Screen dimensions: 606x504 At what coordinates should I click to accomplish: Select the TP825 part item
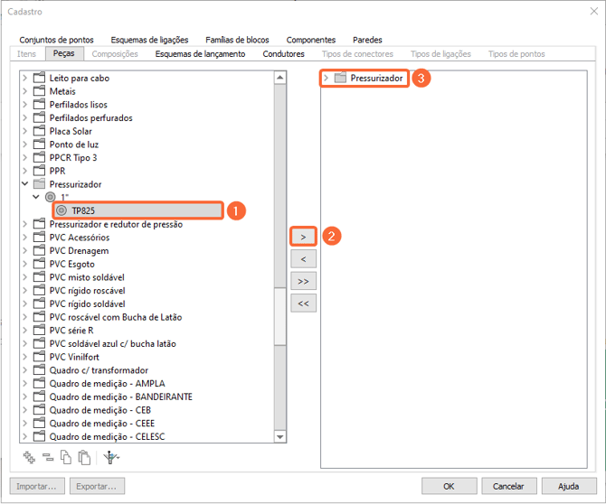tap(83, 210)
